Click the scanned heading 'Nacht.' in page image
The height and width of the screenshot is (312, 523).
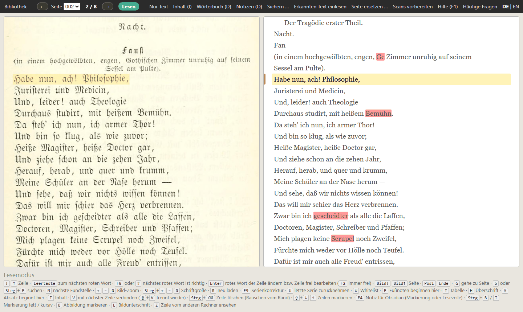[132, 27]
